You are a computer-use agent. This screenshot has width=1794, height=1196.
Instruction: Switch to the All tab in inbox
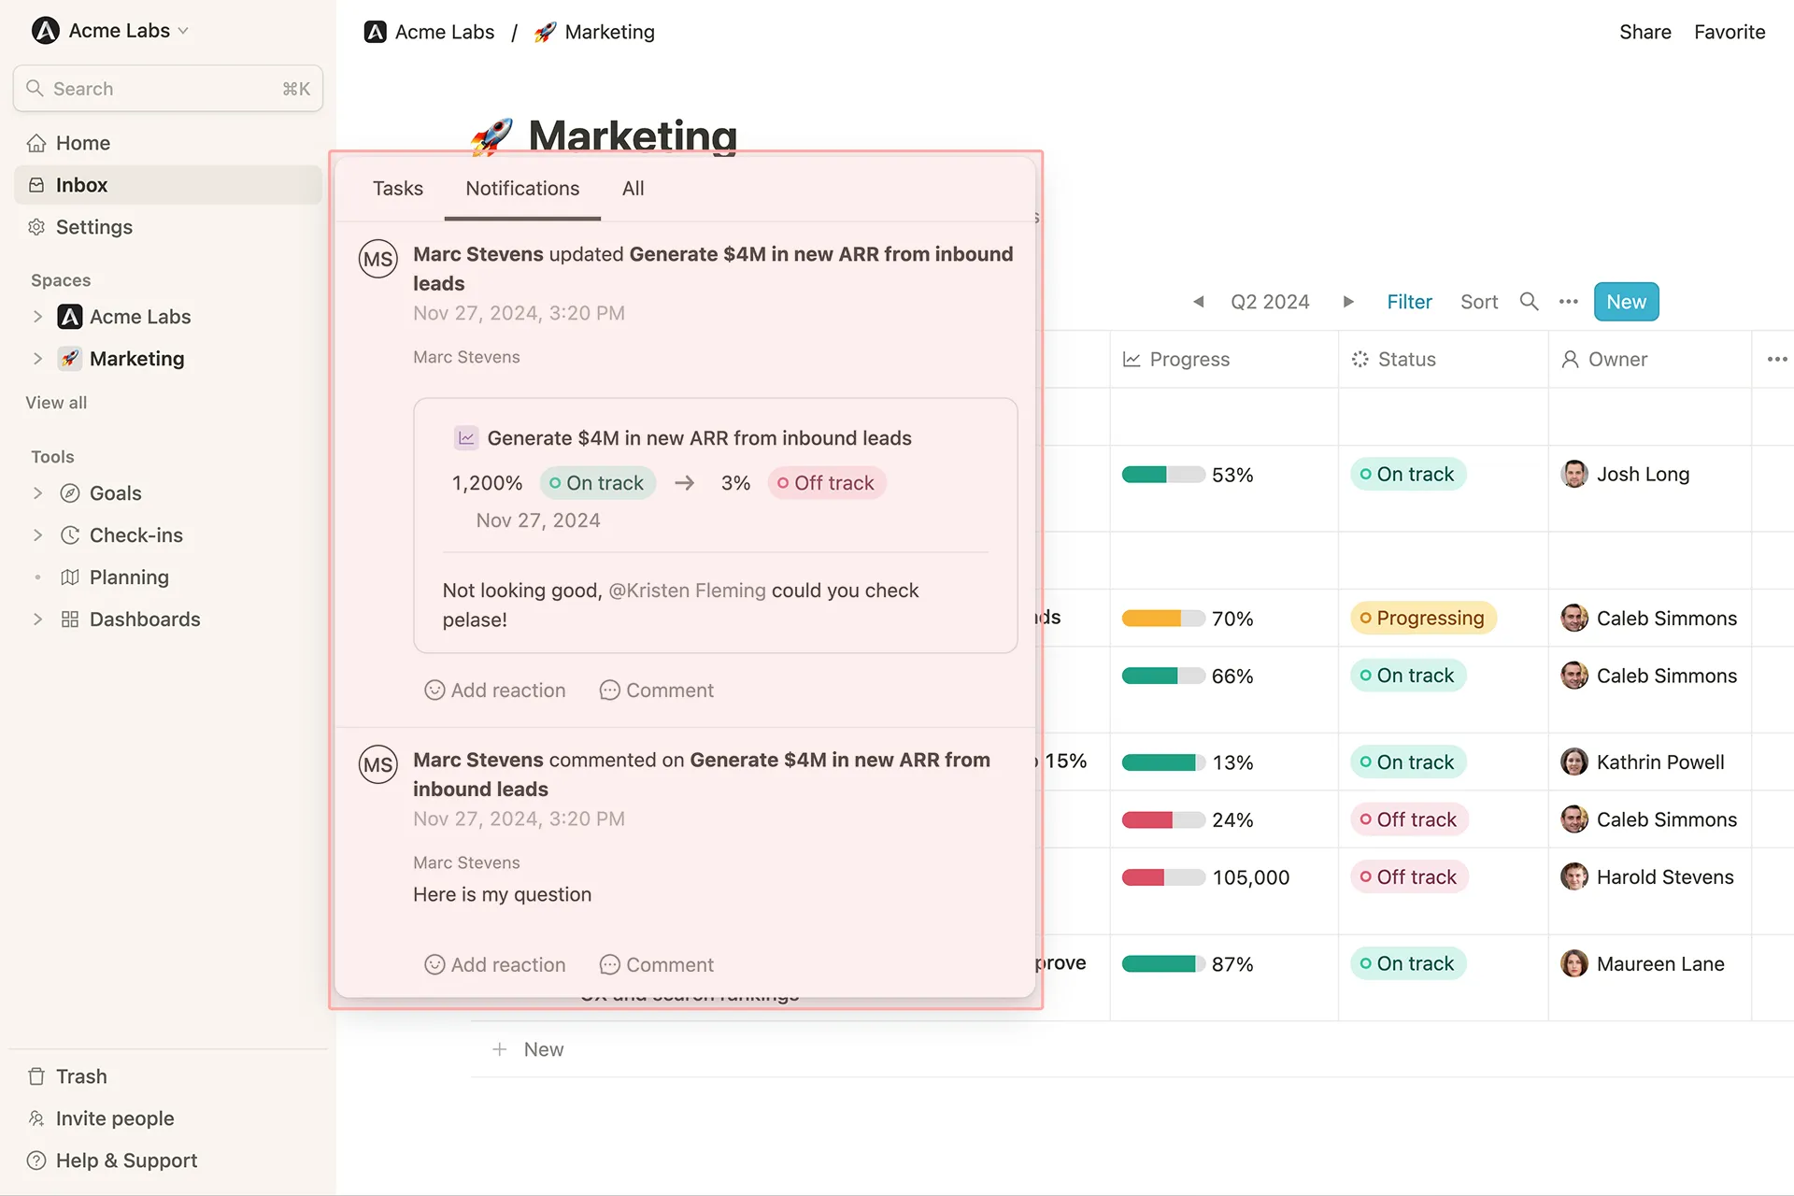[633, 189]
